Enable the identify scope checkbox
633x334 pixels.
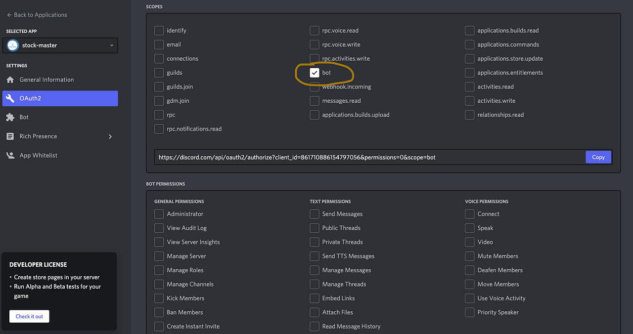point(159,31)
